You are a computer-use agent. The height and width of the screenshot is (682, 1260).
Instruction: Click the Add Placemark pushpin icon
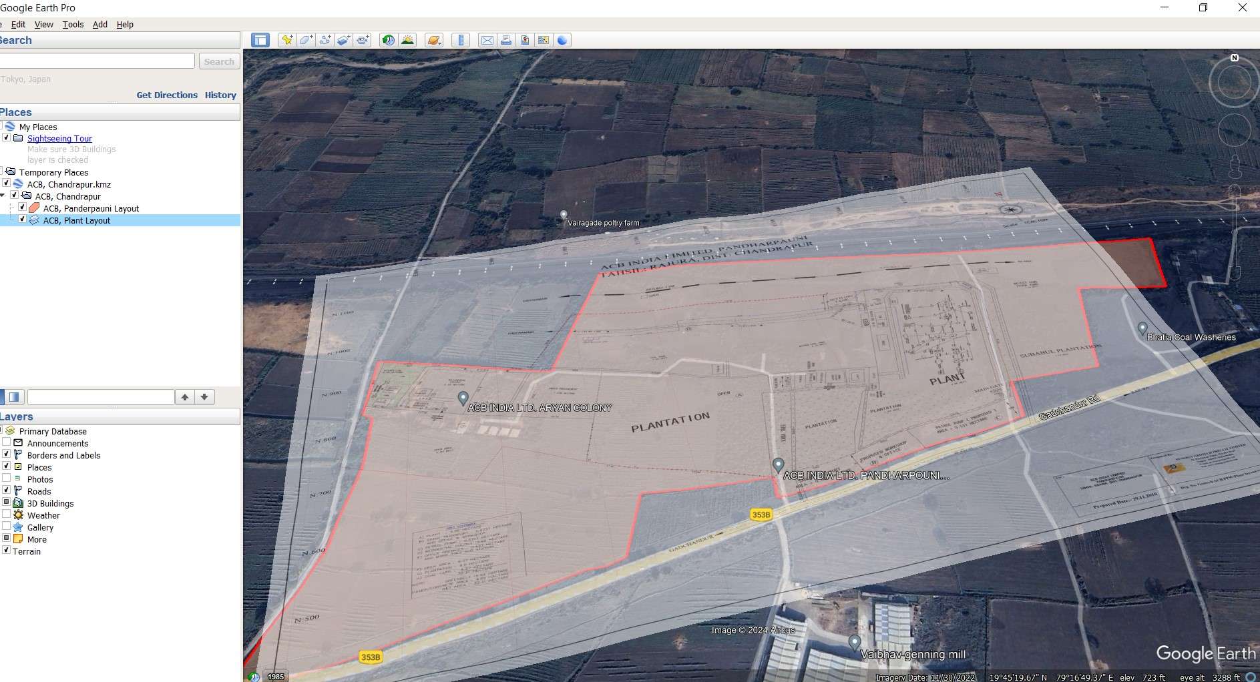coord(287,40)
